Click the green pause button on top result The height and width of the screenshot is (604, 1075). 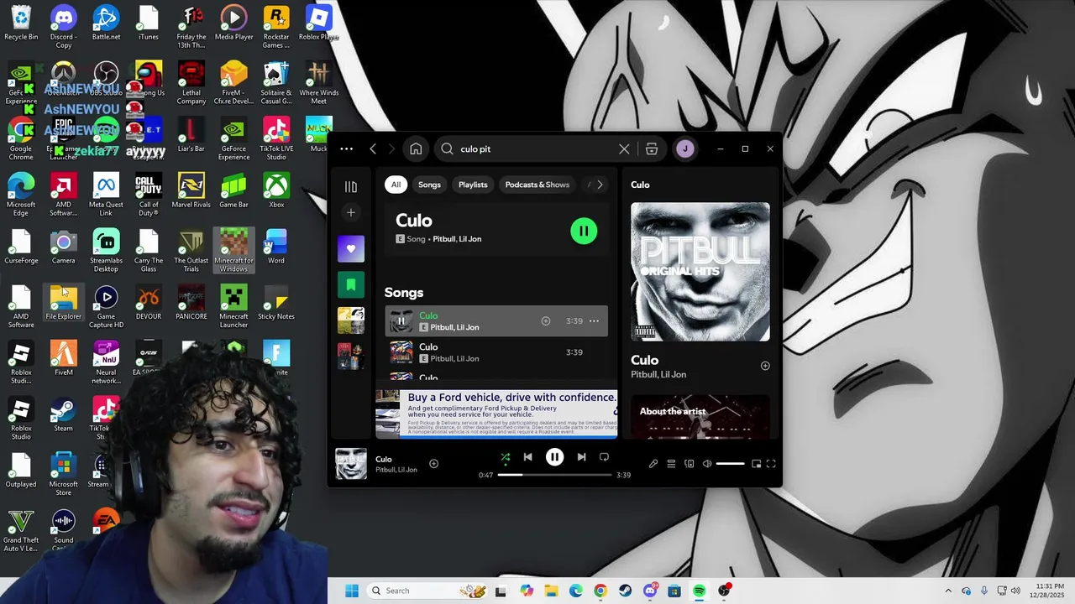[x=584, y=231]
